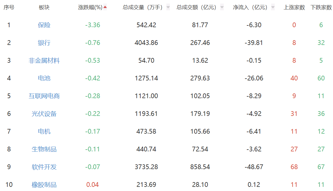Select the 非金属材料 sector link

point(44,61)
